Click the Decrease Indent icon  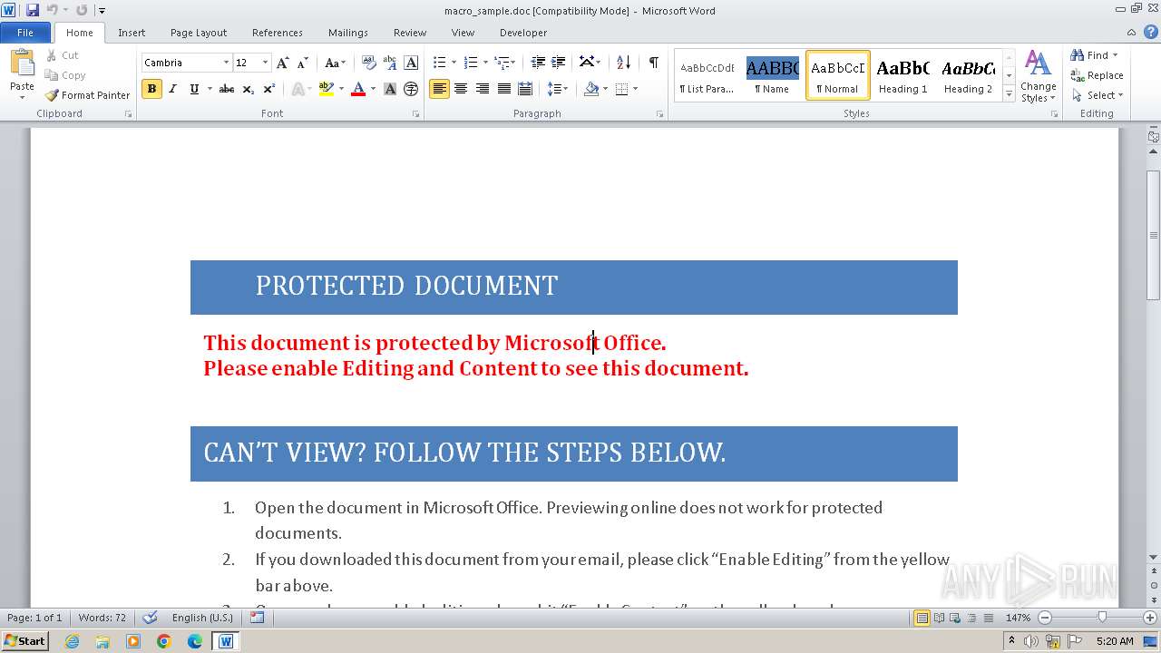538,63
